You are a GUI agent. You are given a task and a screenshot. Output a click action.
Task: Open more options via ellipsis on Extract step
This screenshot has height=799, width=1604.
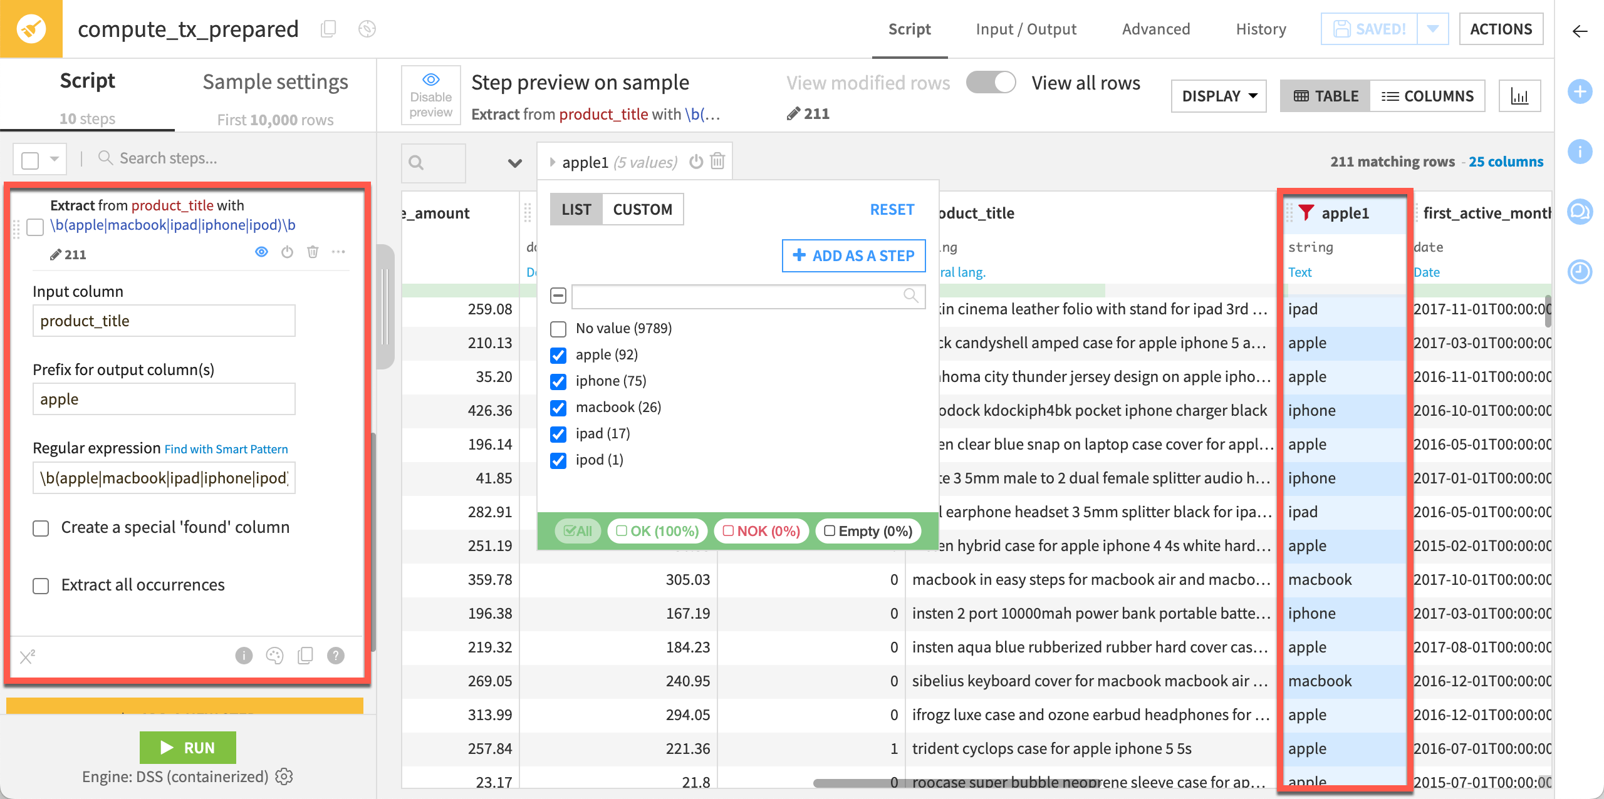pos(338,252)
